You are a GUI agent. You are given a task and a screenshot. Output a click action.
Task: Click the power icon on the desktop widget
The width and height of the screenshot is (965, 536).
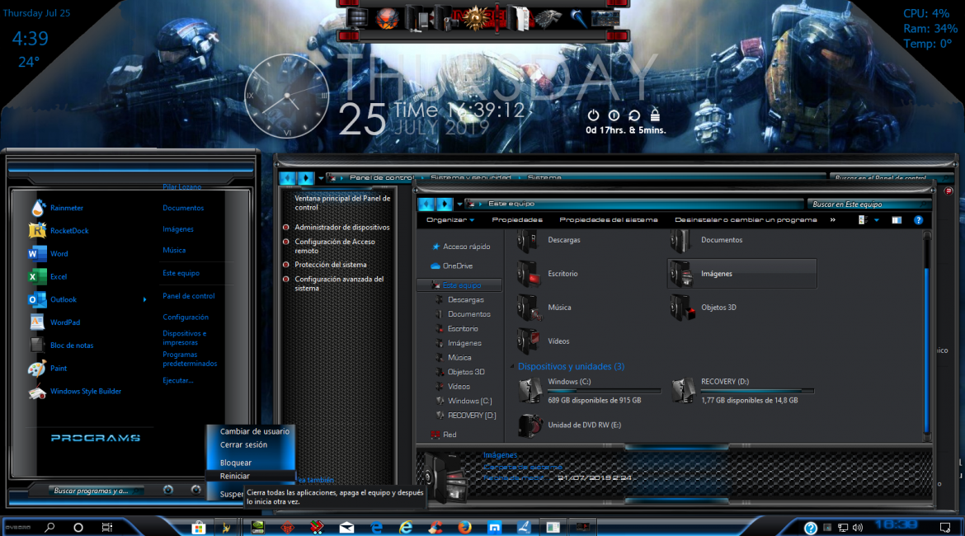tap(593, 115)
